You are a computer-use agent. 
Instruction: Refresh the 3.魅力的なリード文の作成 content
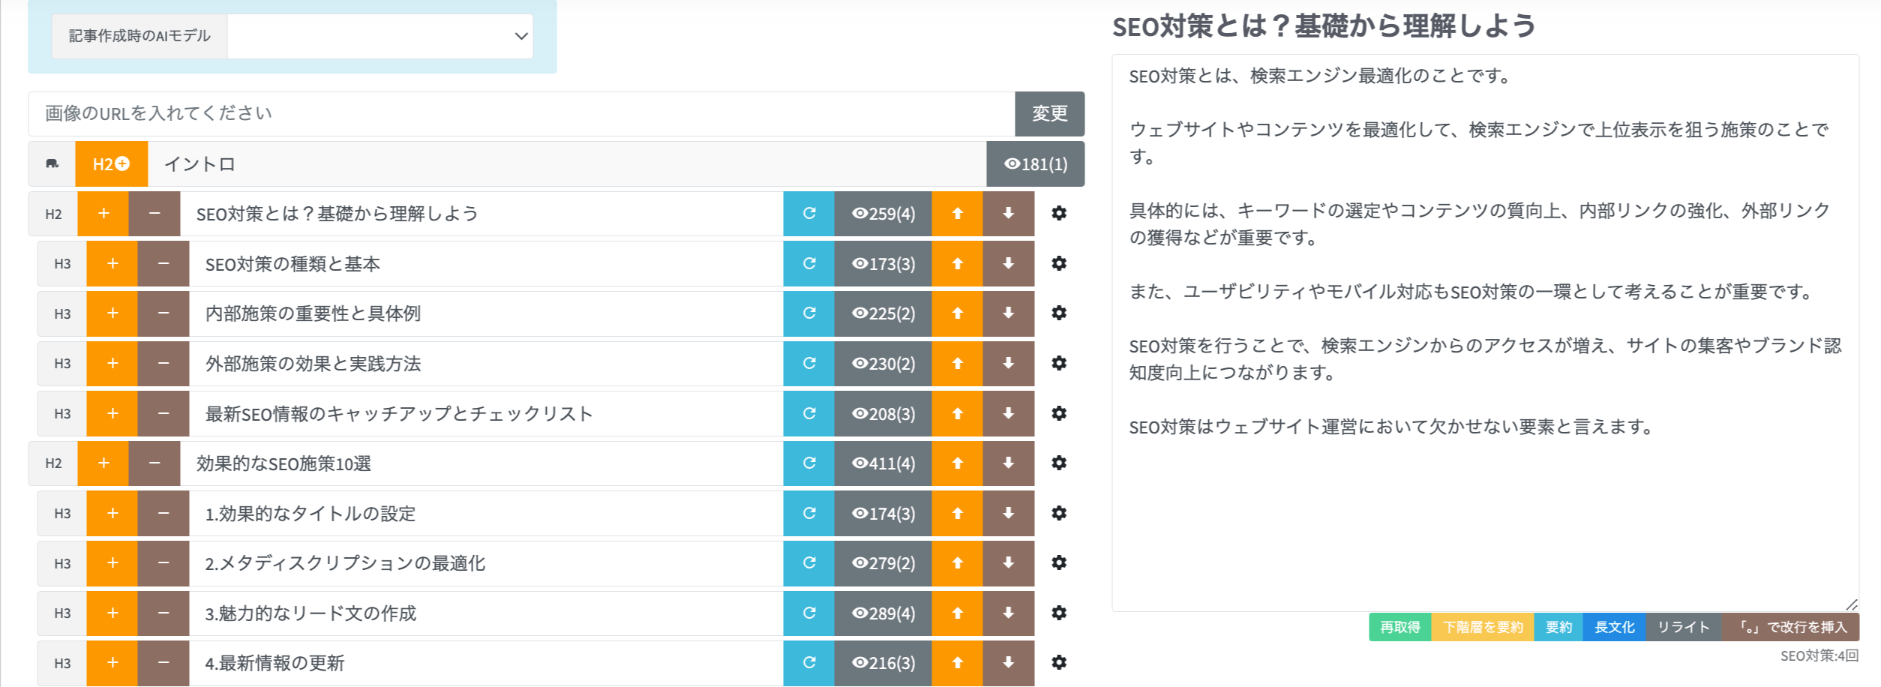point(808,613)
